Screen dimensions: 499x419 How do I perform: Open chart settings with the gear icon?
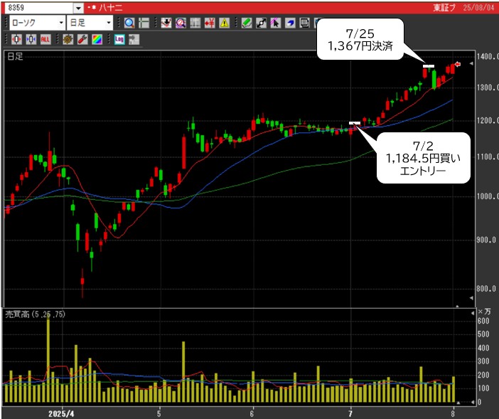tap(68, 39)
